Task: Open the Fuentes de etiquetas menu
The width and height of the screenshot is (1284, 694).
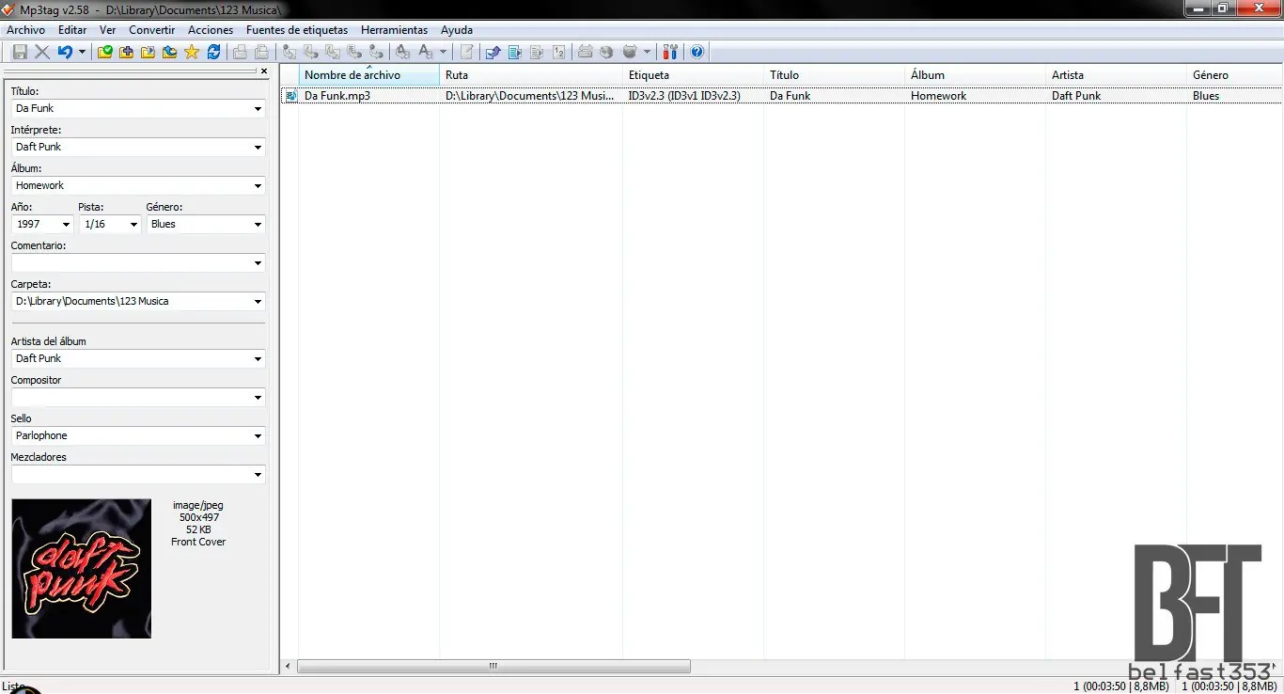Action: pyautogui.click(x=297, y=30)
